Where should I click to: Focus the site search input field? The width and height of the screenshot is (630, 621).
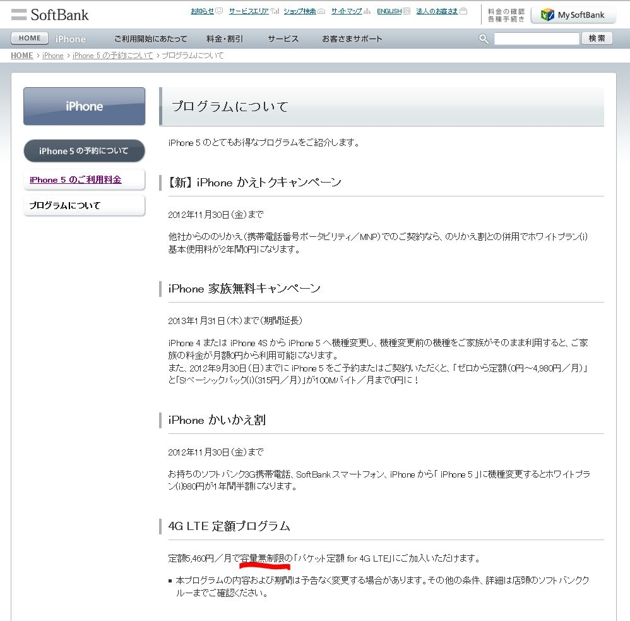537,39
